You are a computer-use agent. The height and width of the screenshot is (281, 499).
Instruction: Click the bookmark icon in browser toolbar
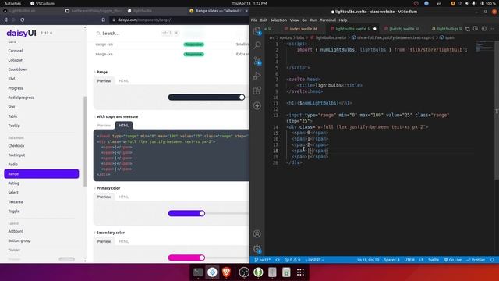(x=104, y=20)
